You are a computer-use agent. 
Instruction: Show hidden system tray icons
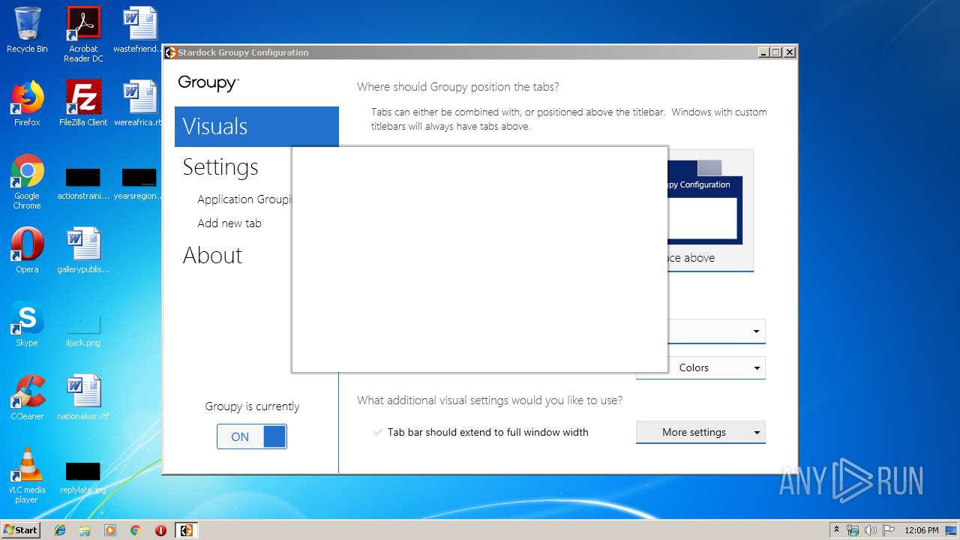point(836,529)
